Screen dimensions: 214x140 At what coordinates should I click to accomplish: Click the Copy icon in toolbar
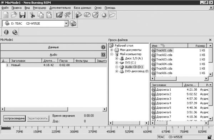(x=41, y=15)
